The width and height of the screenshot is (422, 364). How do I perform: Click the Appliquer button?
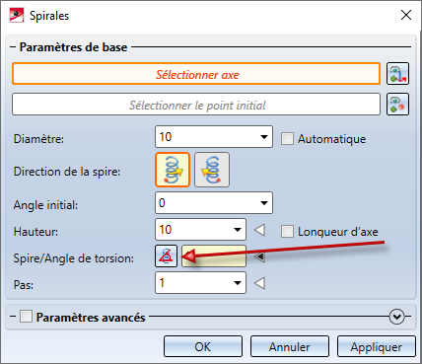377,346
